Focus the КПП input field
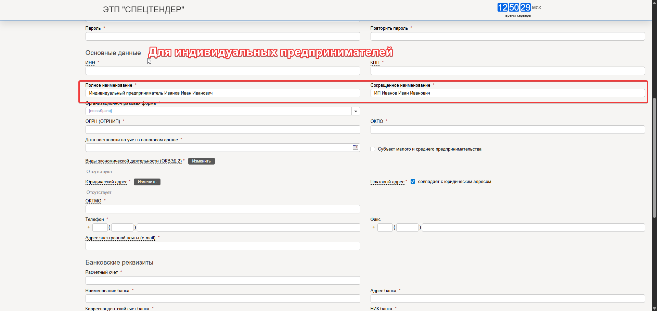 pos(507,71)
